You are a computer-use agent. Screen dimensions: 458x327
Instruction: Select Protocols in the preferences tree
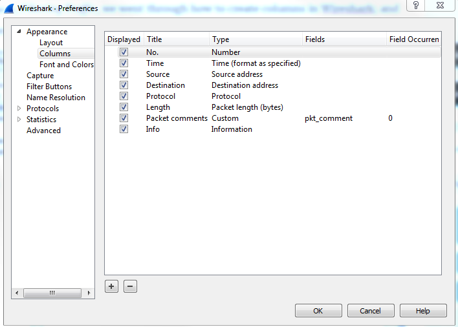[x=43, y=109]
